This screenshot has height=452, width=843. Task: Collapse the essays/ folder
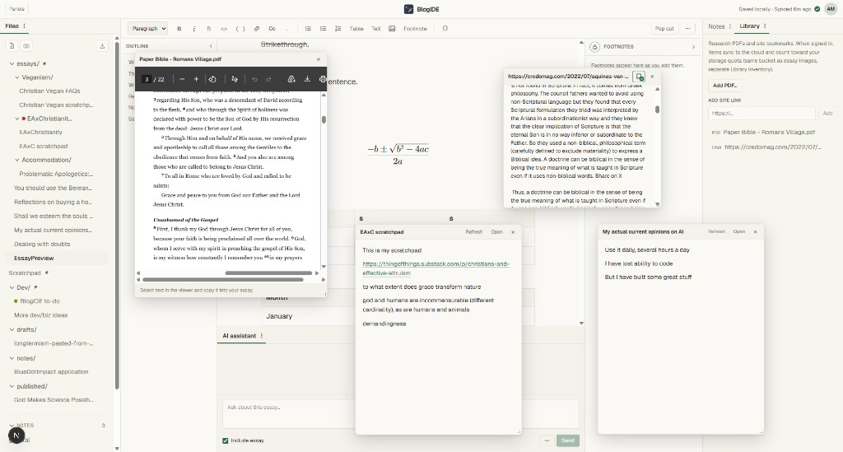point(12,63)
